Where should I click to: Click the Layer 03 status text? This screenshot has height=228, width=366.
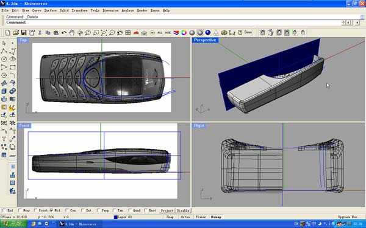click(125, 217)
